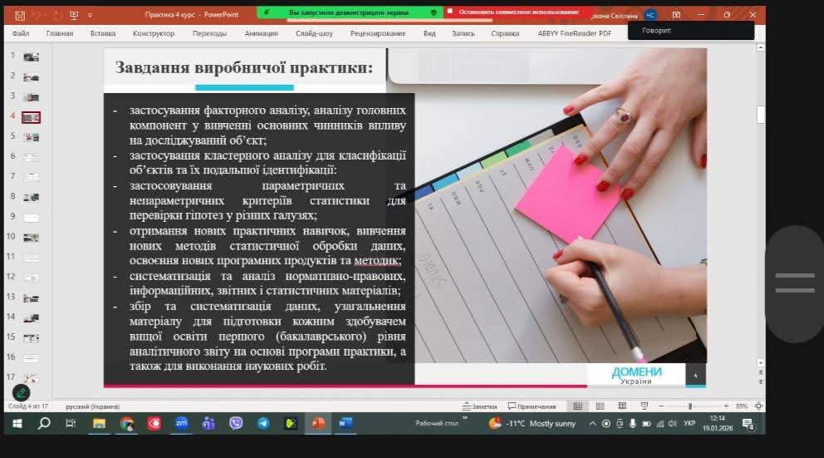Open the Анимация ribbon tab

(x=261, y=33)
